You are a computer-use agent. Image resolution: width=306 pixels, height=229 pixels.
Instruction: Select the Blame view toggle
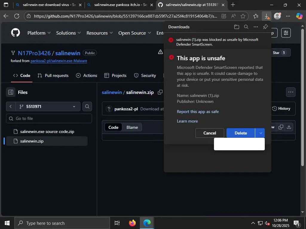[132, 127]
